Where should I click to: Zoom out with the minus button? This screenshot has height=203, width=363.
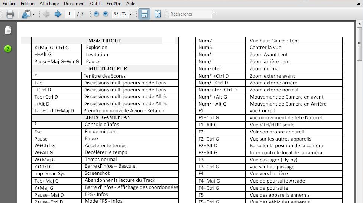96,14
